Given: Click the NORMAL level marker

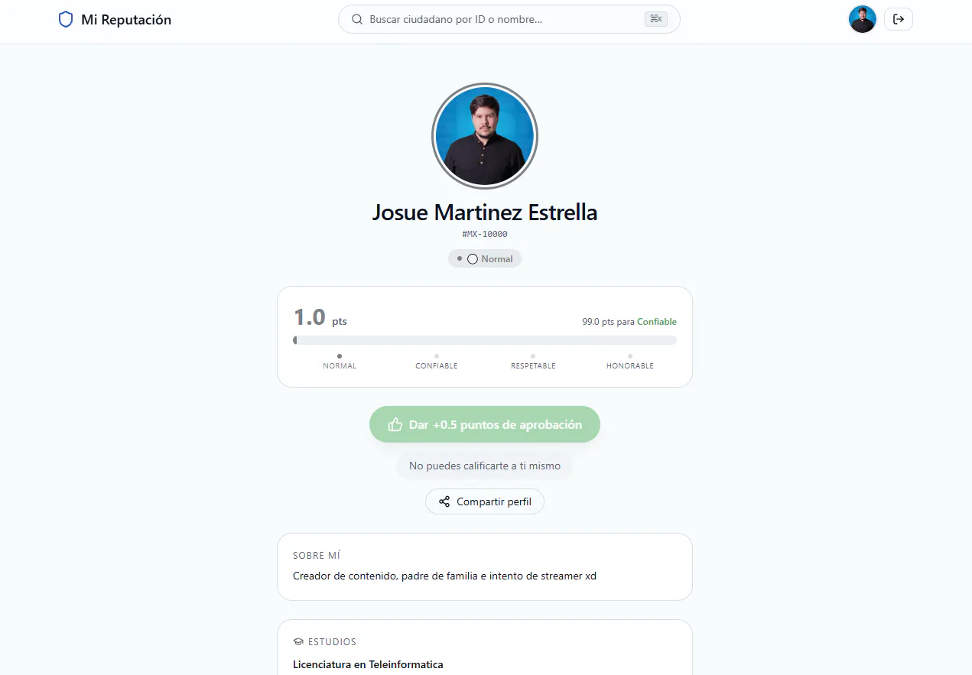Looking at the screenshot, I should (340, 362).
